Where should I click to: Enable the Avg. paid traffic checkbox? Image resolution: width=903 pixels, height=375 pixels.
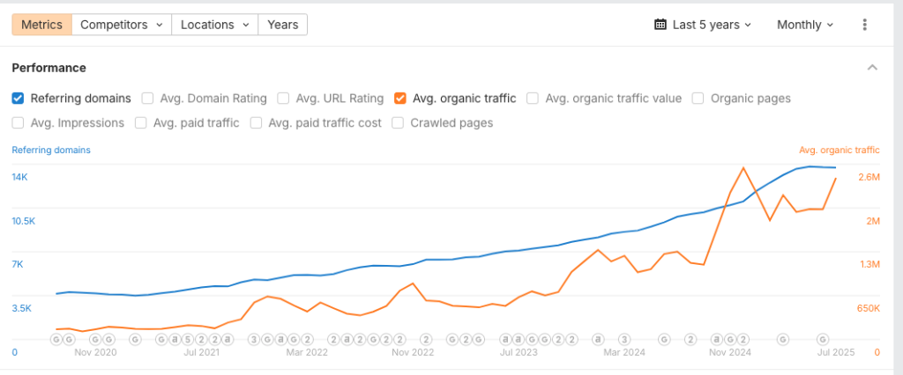pyautogui.click(x=141, y=123)
